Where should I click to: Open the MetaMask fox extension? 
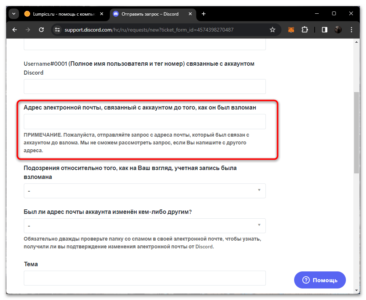[x=291, y=30]
